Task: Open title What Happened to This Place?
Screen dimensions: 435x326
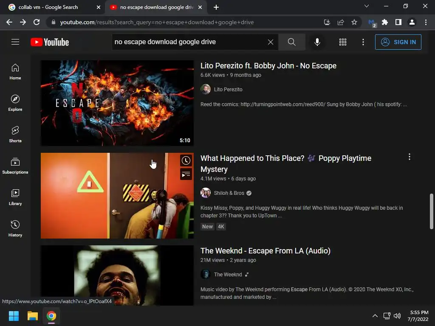Action: [x=286, y=163]
